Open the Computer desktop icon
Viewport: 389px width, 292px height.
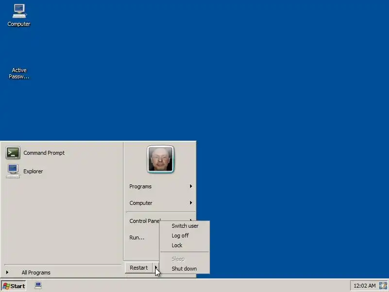[19, 16]
